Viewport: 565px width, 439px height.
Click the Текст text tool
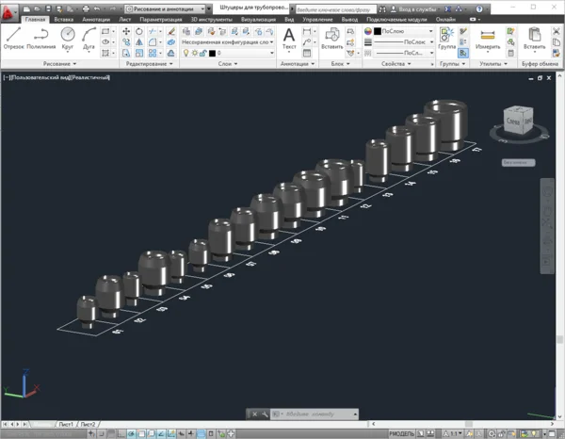(289, 40)
